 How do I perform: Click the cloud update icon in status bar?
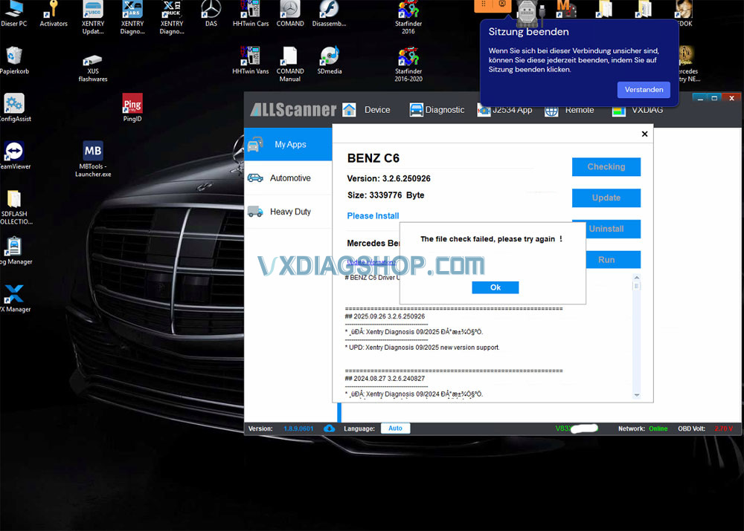click(330, 429)
